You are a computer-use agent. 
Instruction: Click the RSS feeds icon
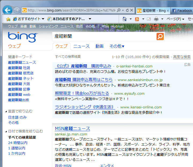pyautogui.click(x=137, y=19)
